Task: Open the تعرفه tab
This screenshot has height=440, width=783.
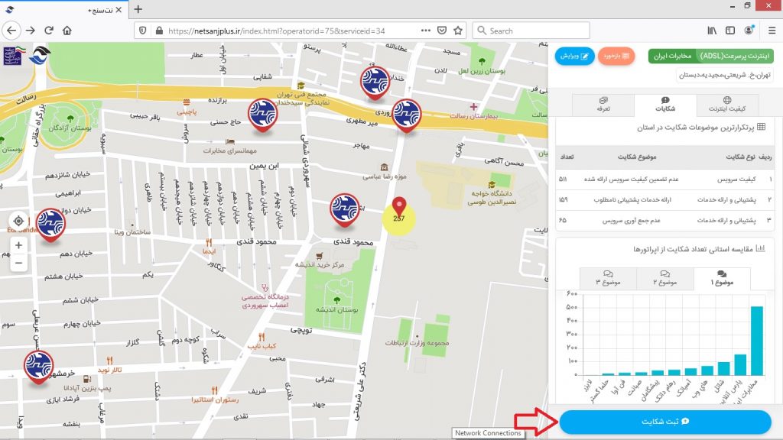Action: (603, 104)
